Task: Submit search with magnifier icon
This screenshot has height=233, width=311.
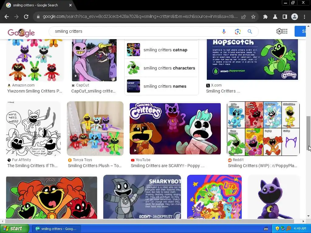Action: click(250, 31)
